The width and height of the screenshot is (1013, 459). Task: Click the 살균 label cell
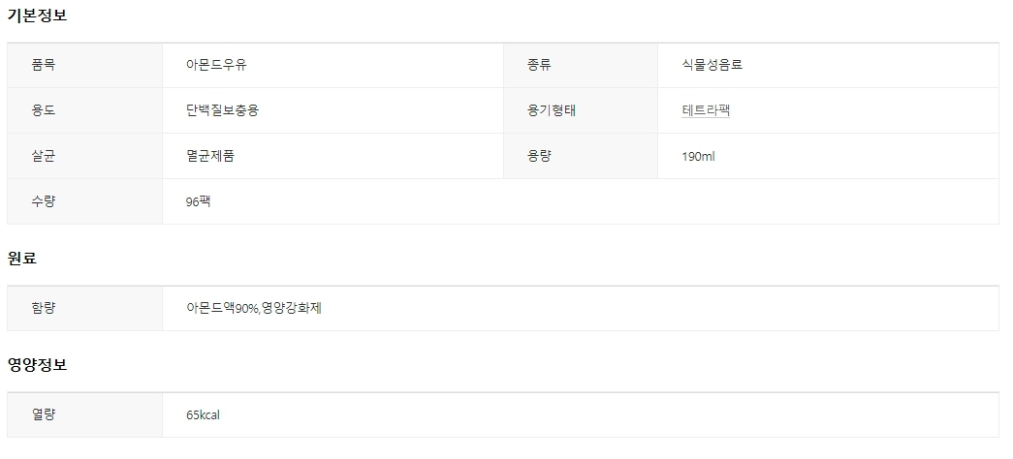[45, 156]
